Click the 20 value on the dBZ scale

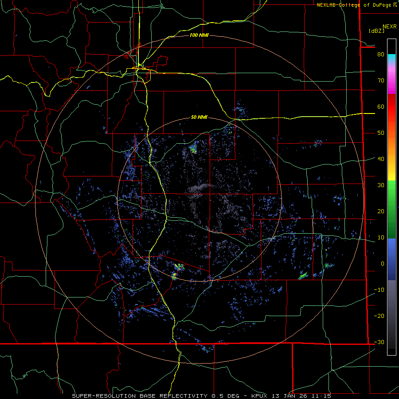381,211
